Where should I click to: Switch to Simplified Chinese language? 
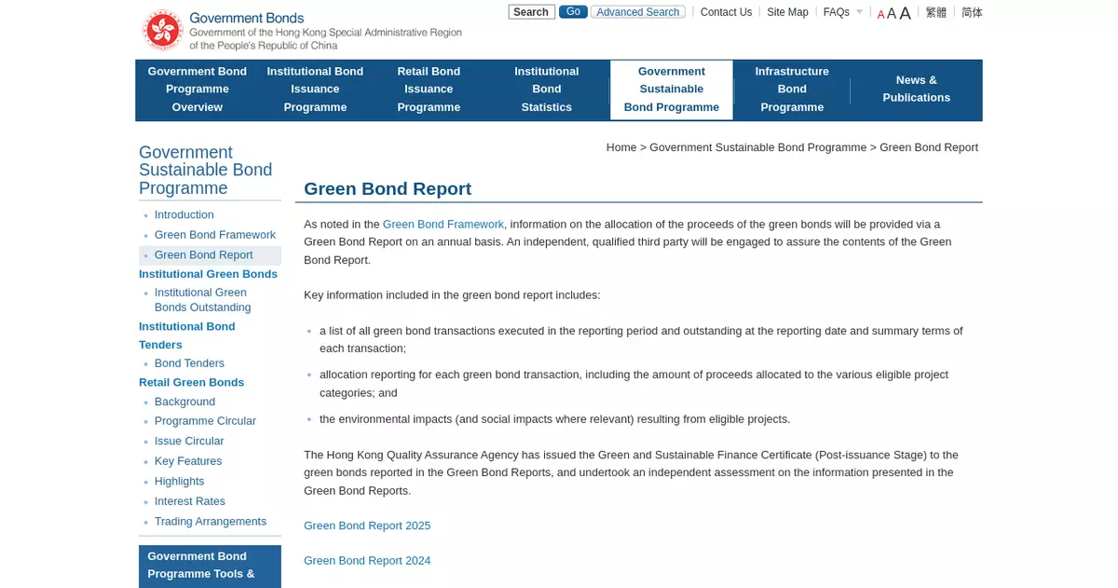pos(972,12)
